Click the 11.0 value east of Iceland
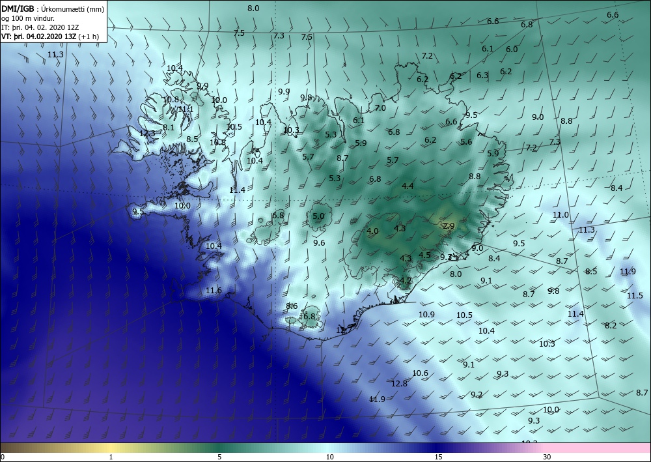The height and width of the screenshot is (462, 651). tap(561, 215)
